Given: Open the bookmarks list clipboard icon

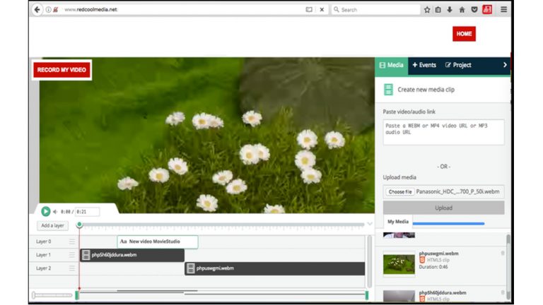Looking at the screenshot, I should (x=438, y=10).
